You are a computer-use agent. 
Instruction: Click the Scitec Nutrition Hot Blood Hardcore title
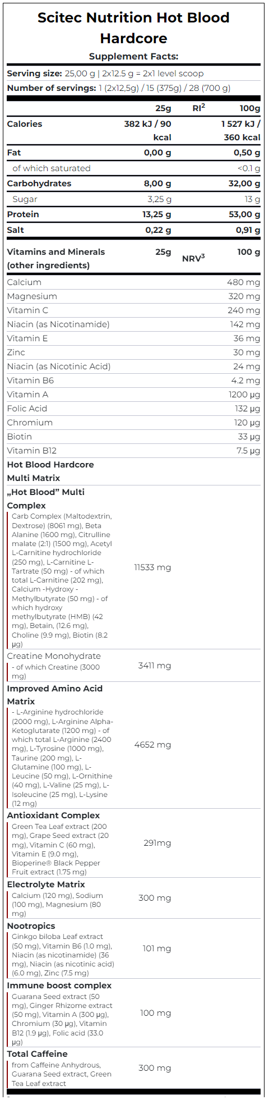tap(133, 28)
